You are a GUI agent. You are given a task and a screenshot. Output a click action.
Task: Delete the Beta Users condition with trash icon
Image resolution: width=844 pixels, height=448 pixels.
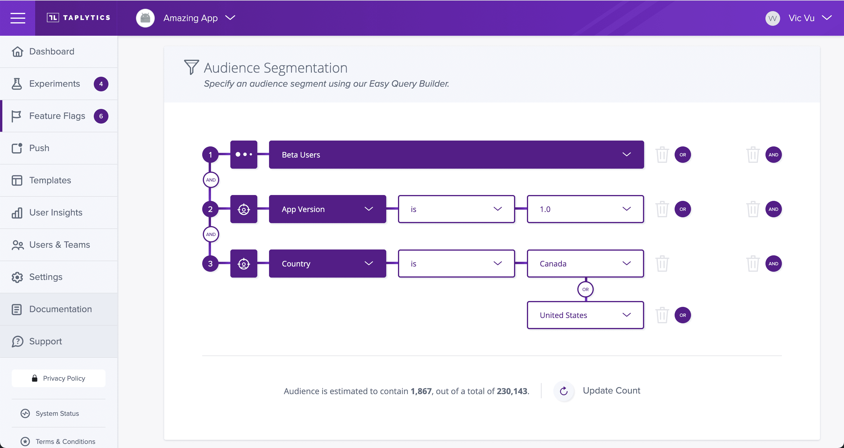[662, 155]
